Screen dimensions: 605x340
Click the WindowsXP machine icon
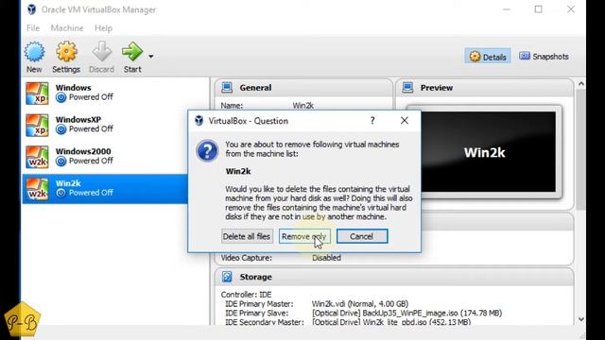point(37,126)
